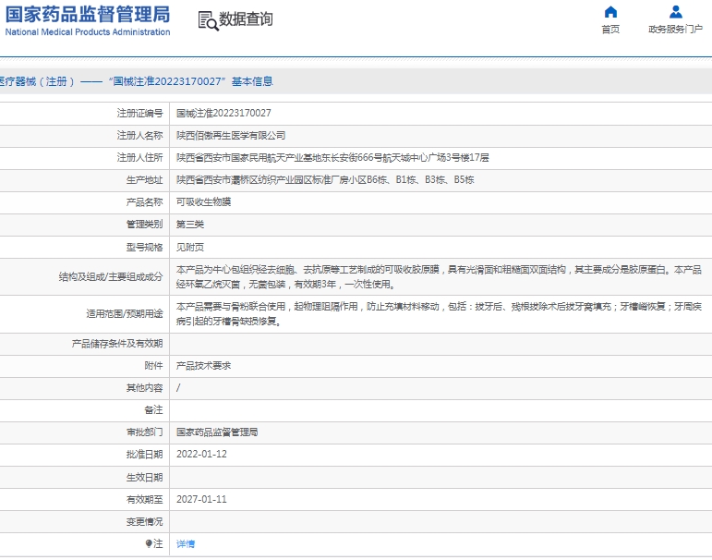
Task: Click the 国家药品监督管理局 logo
Action: click(88, 14)
